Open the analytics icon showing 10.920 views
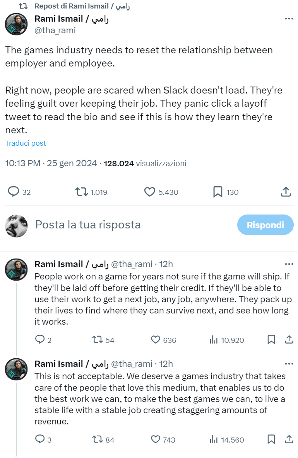The height and width of the screenshot is (458, 298). coord(214,340)
